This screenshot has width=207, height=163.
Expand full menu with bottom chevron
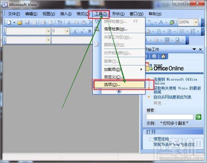coord(119,91)
